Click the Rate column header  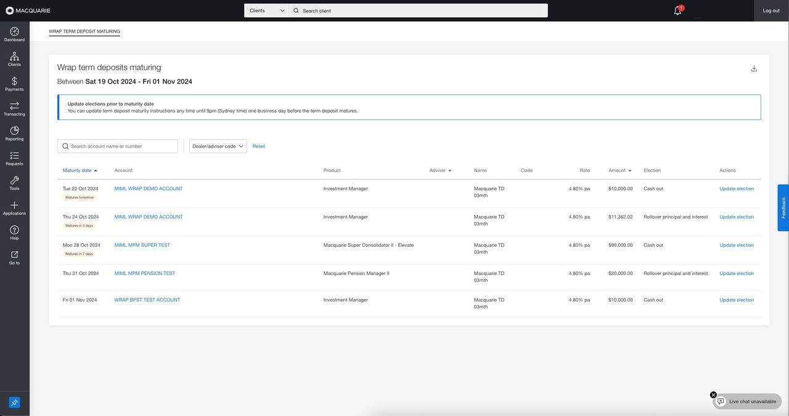pyautogui.click(x=584, y=170)
